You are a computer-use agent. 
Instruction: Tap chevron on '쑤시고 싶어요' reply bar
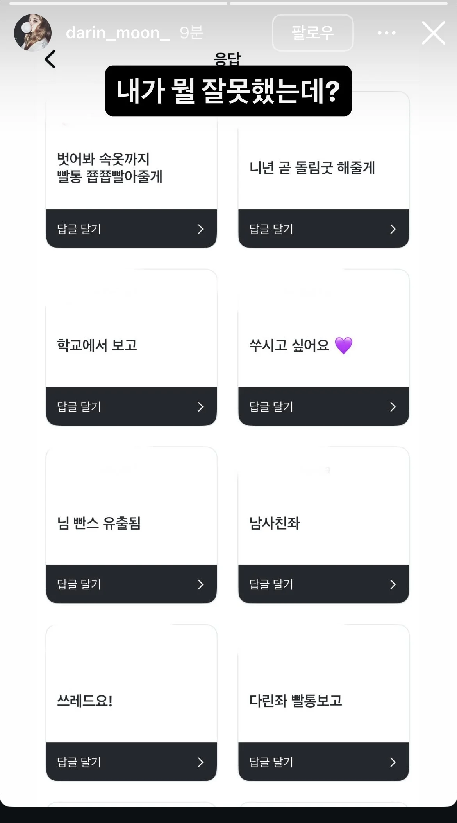click(x=393, y=407)
